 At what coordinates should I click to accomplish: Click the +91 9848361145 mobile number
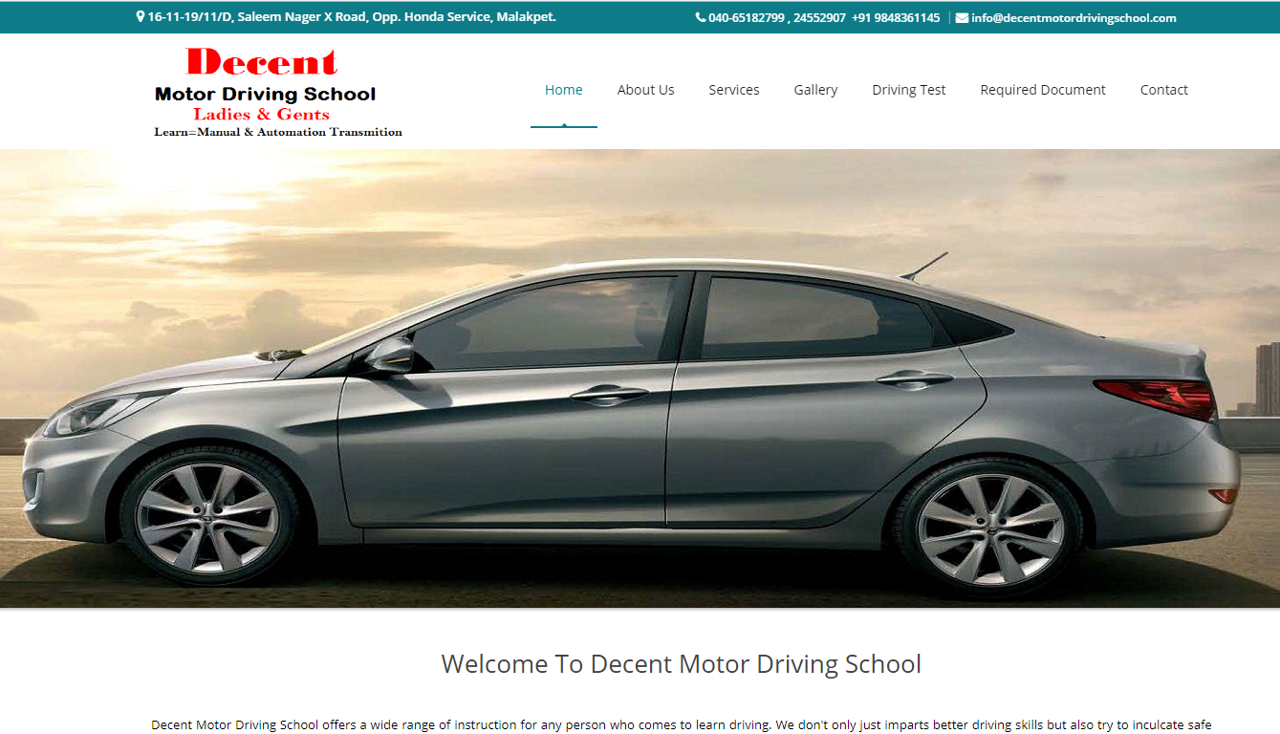coord(896,18)
